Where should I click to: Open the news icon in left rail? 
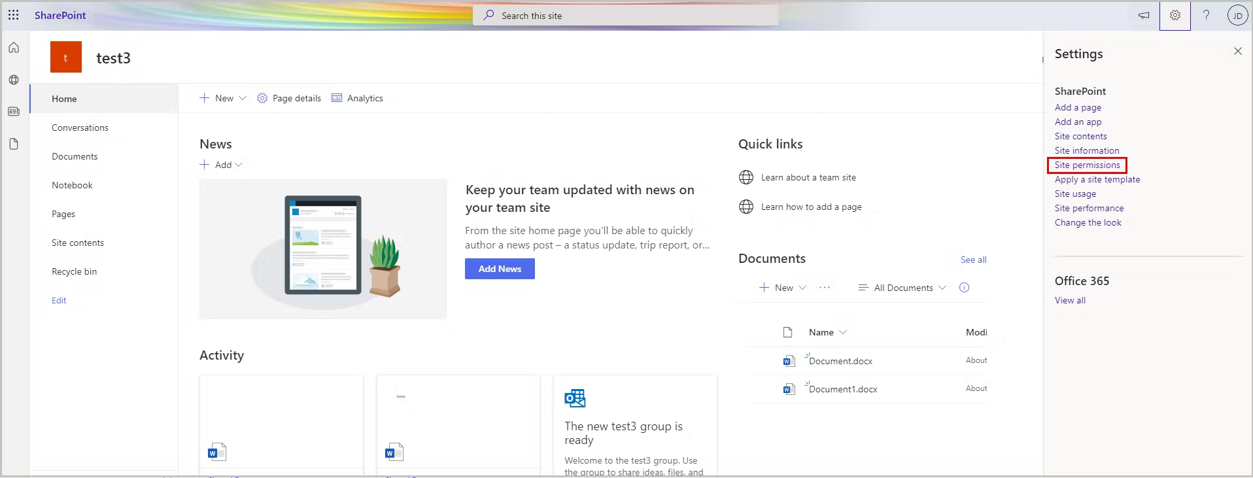[14, 112]
